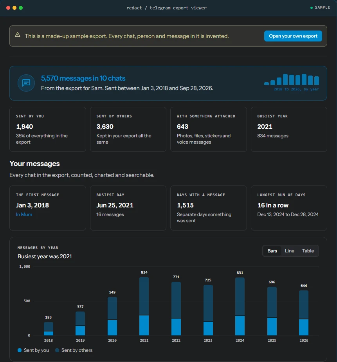Switch chart view to Table
Viewport: 337px width, 362px height.
pos(308,251)
